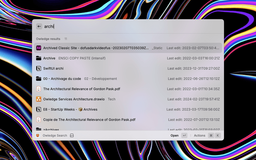The width and height of the screenshot is (256, 160).
Task: Open the Actions menu
Action: [x=200, y=136]
